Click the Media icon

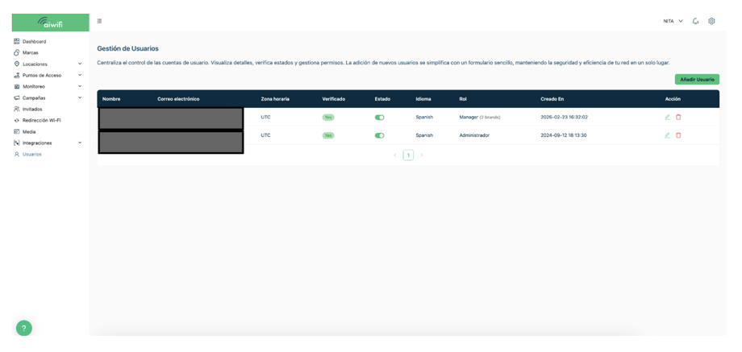[x=17, y=132]
